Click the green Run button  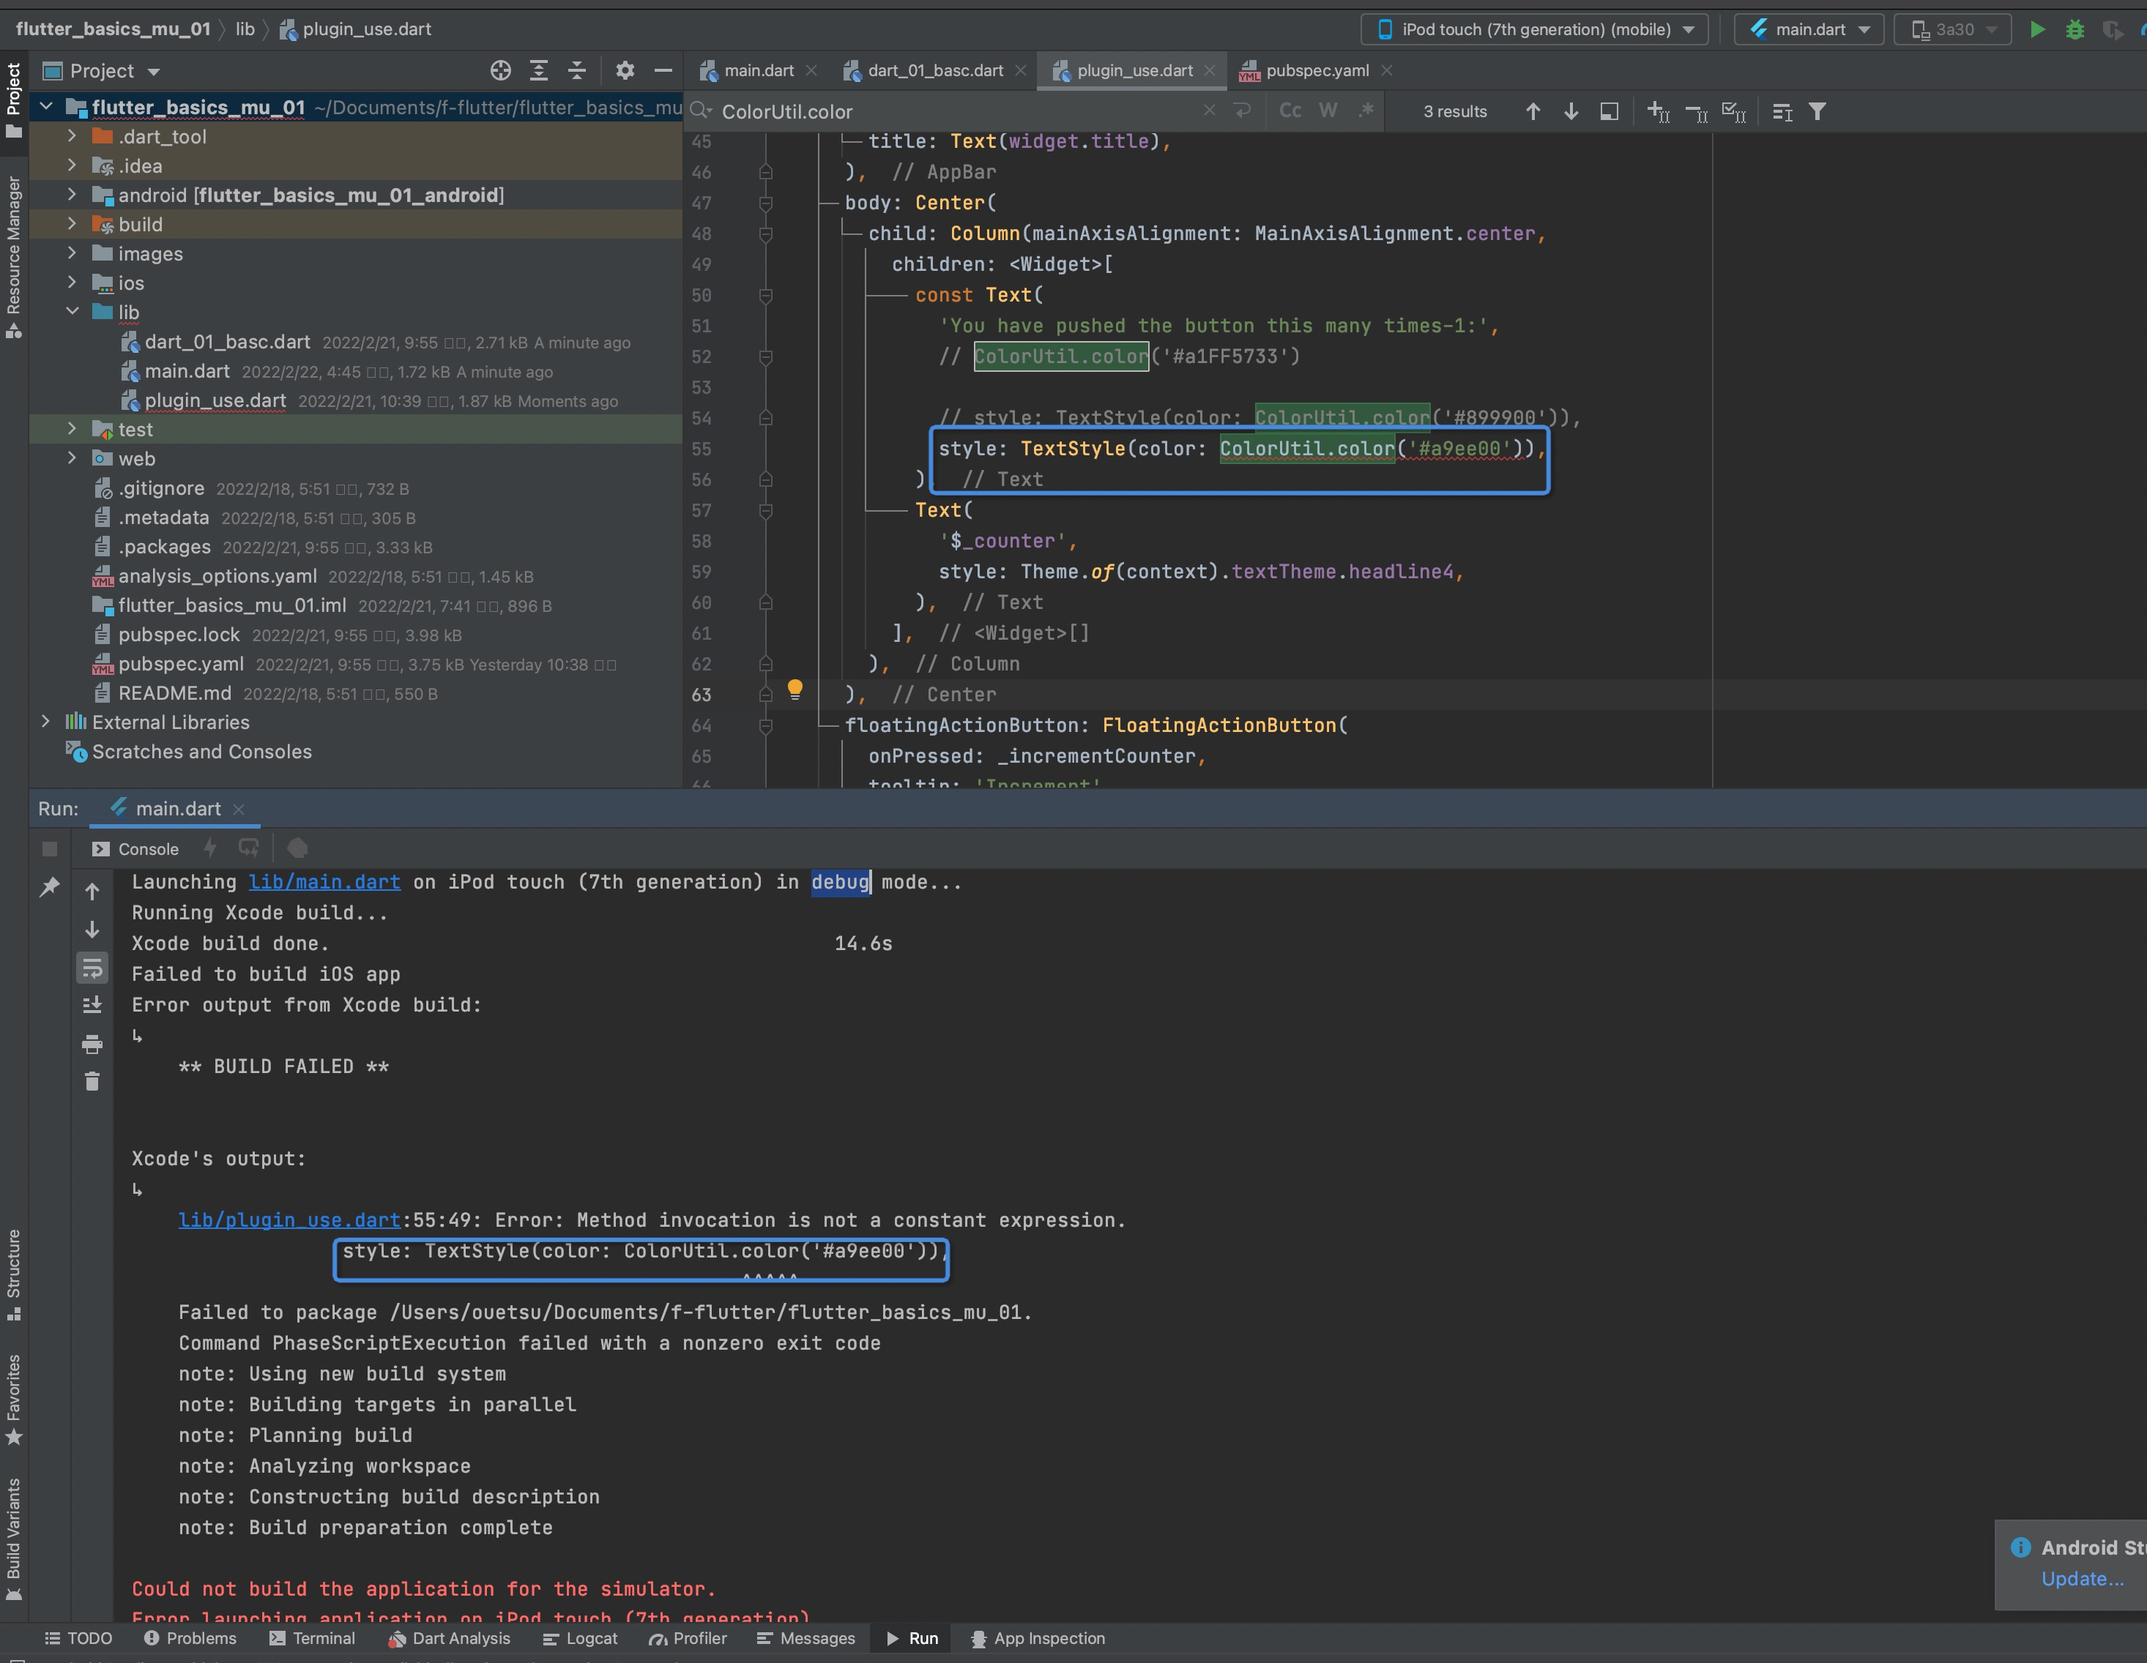(x=2037, y=29)
